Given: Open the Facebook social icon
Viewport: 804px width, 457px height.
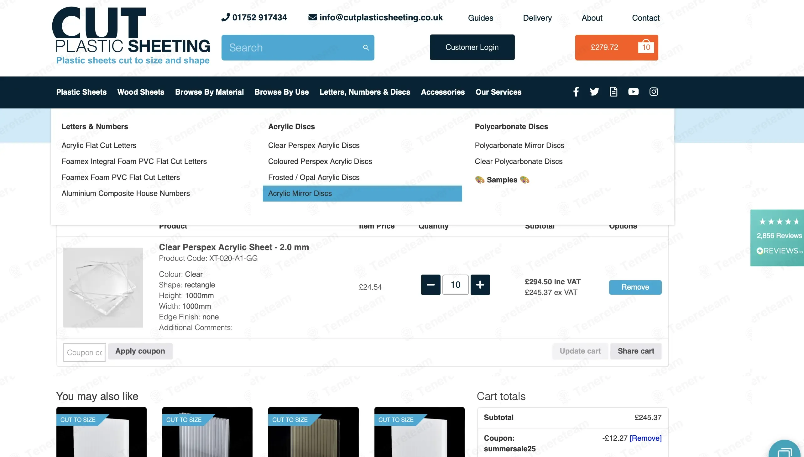Looking at the screenshot, I should pos(576,92).
